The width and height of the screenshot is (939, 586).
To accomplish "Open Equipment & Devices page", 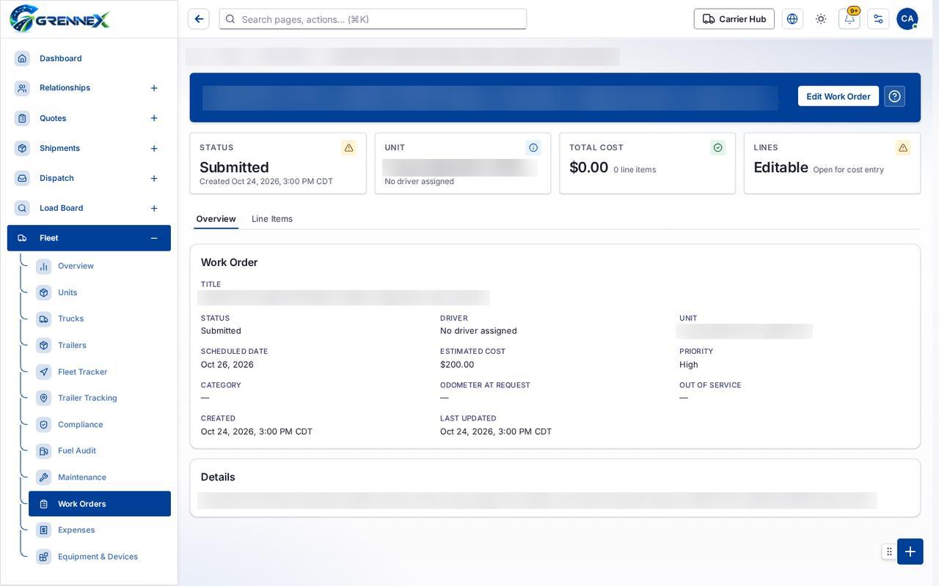I will (x=100, y=557).
